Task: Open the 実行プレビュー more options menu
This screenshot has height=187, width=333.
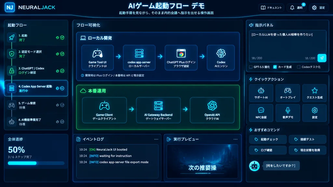Action: click(x=235, y=139)
